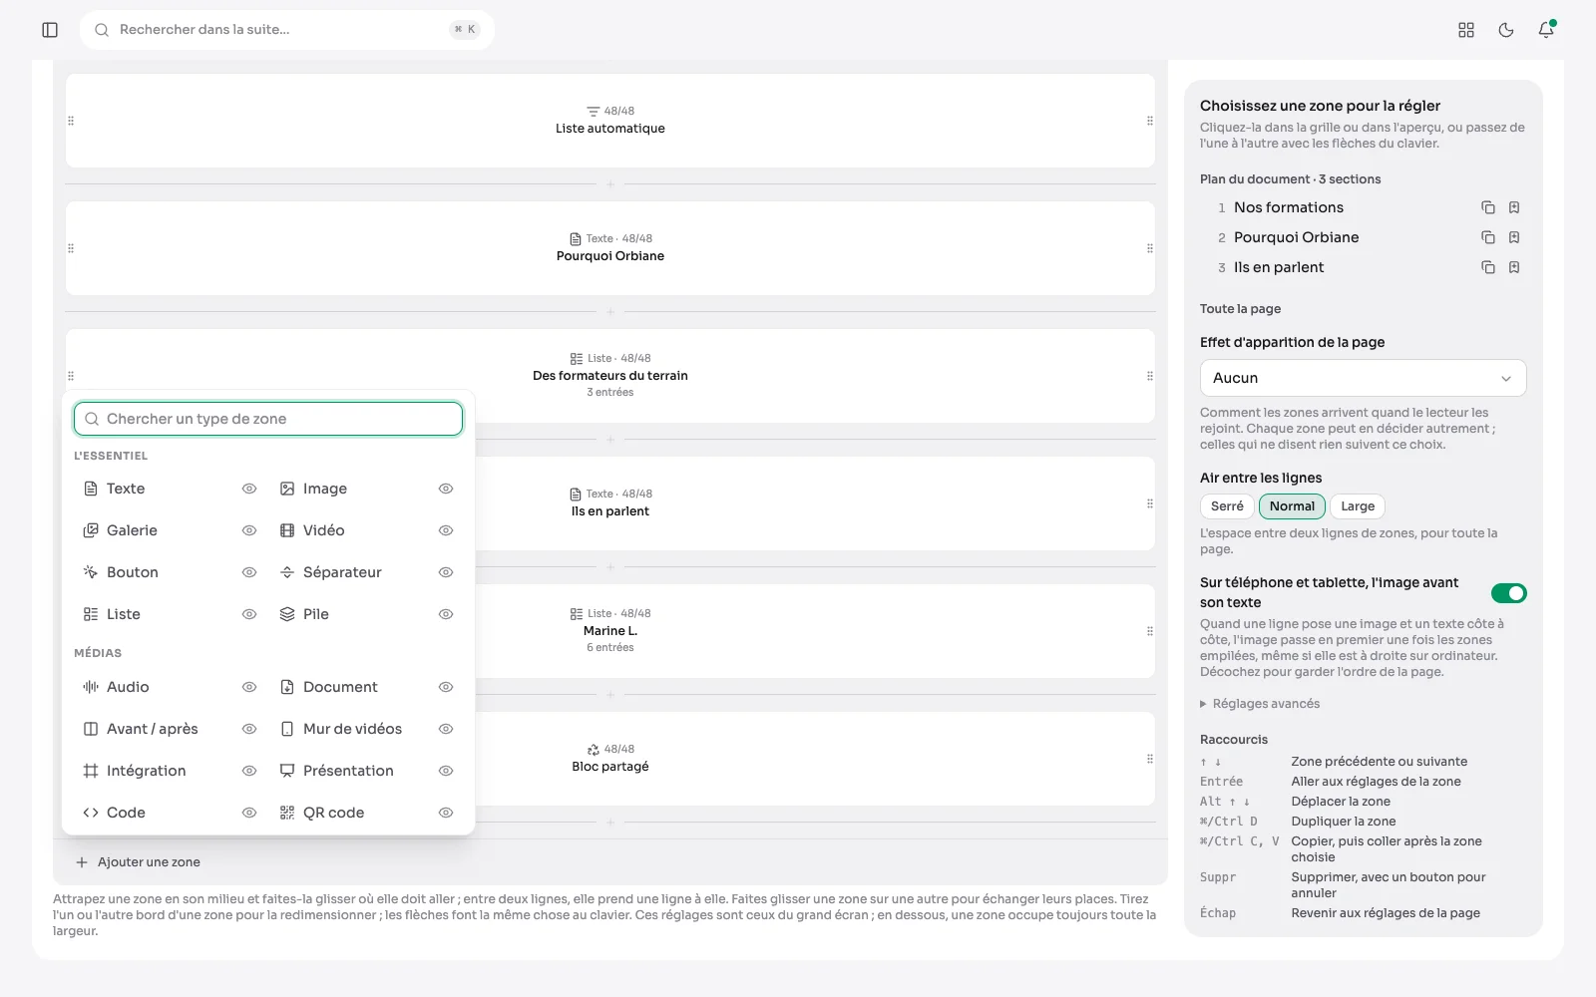Image resolution: width=1596 pixels, height=997 pixels.
Task: Duplicate the Pourquoi Orbiane section
Action: [1488, 237]
